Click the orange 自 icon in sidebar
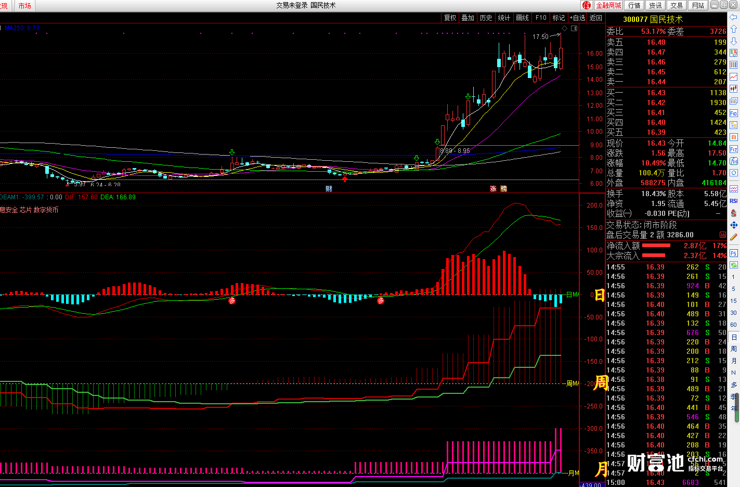The image size is (740, 487). tap(734, 137)
